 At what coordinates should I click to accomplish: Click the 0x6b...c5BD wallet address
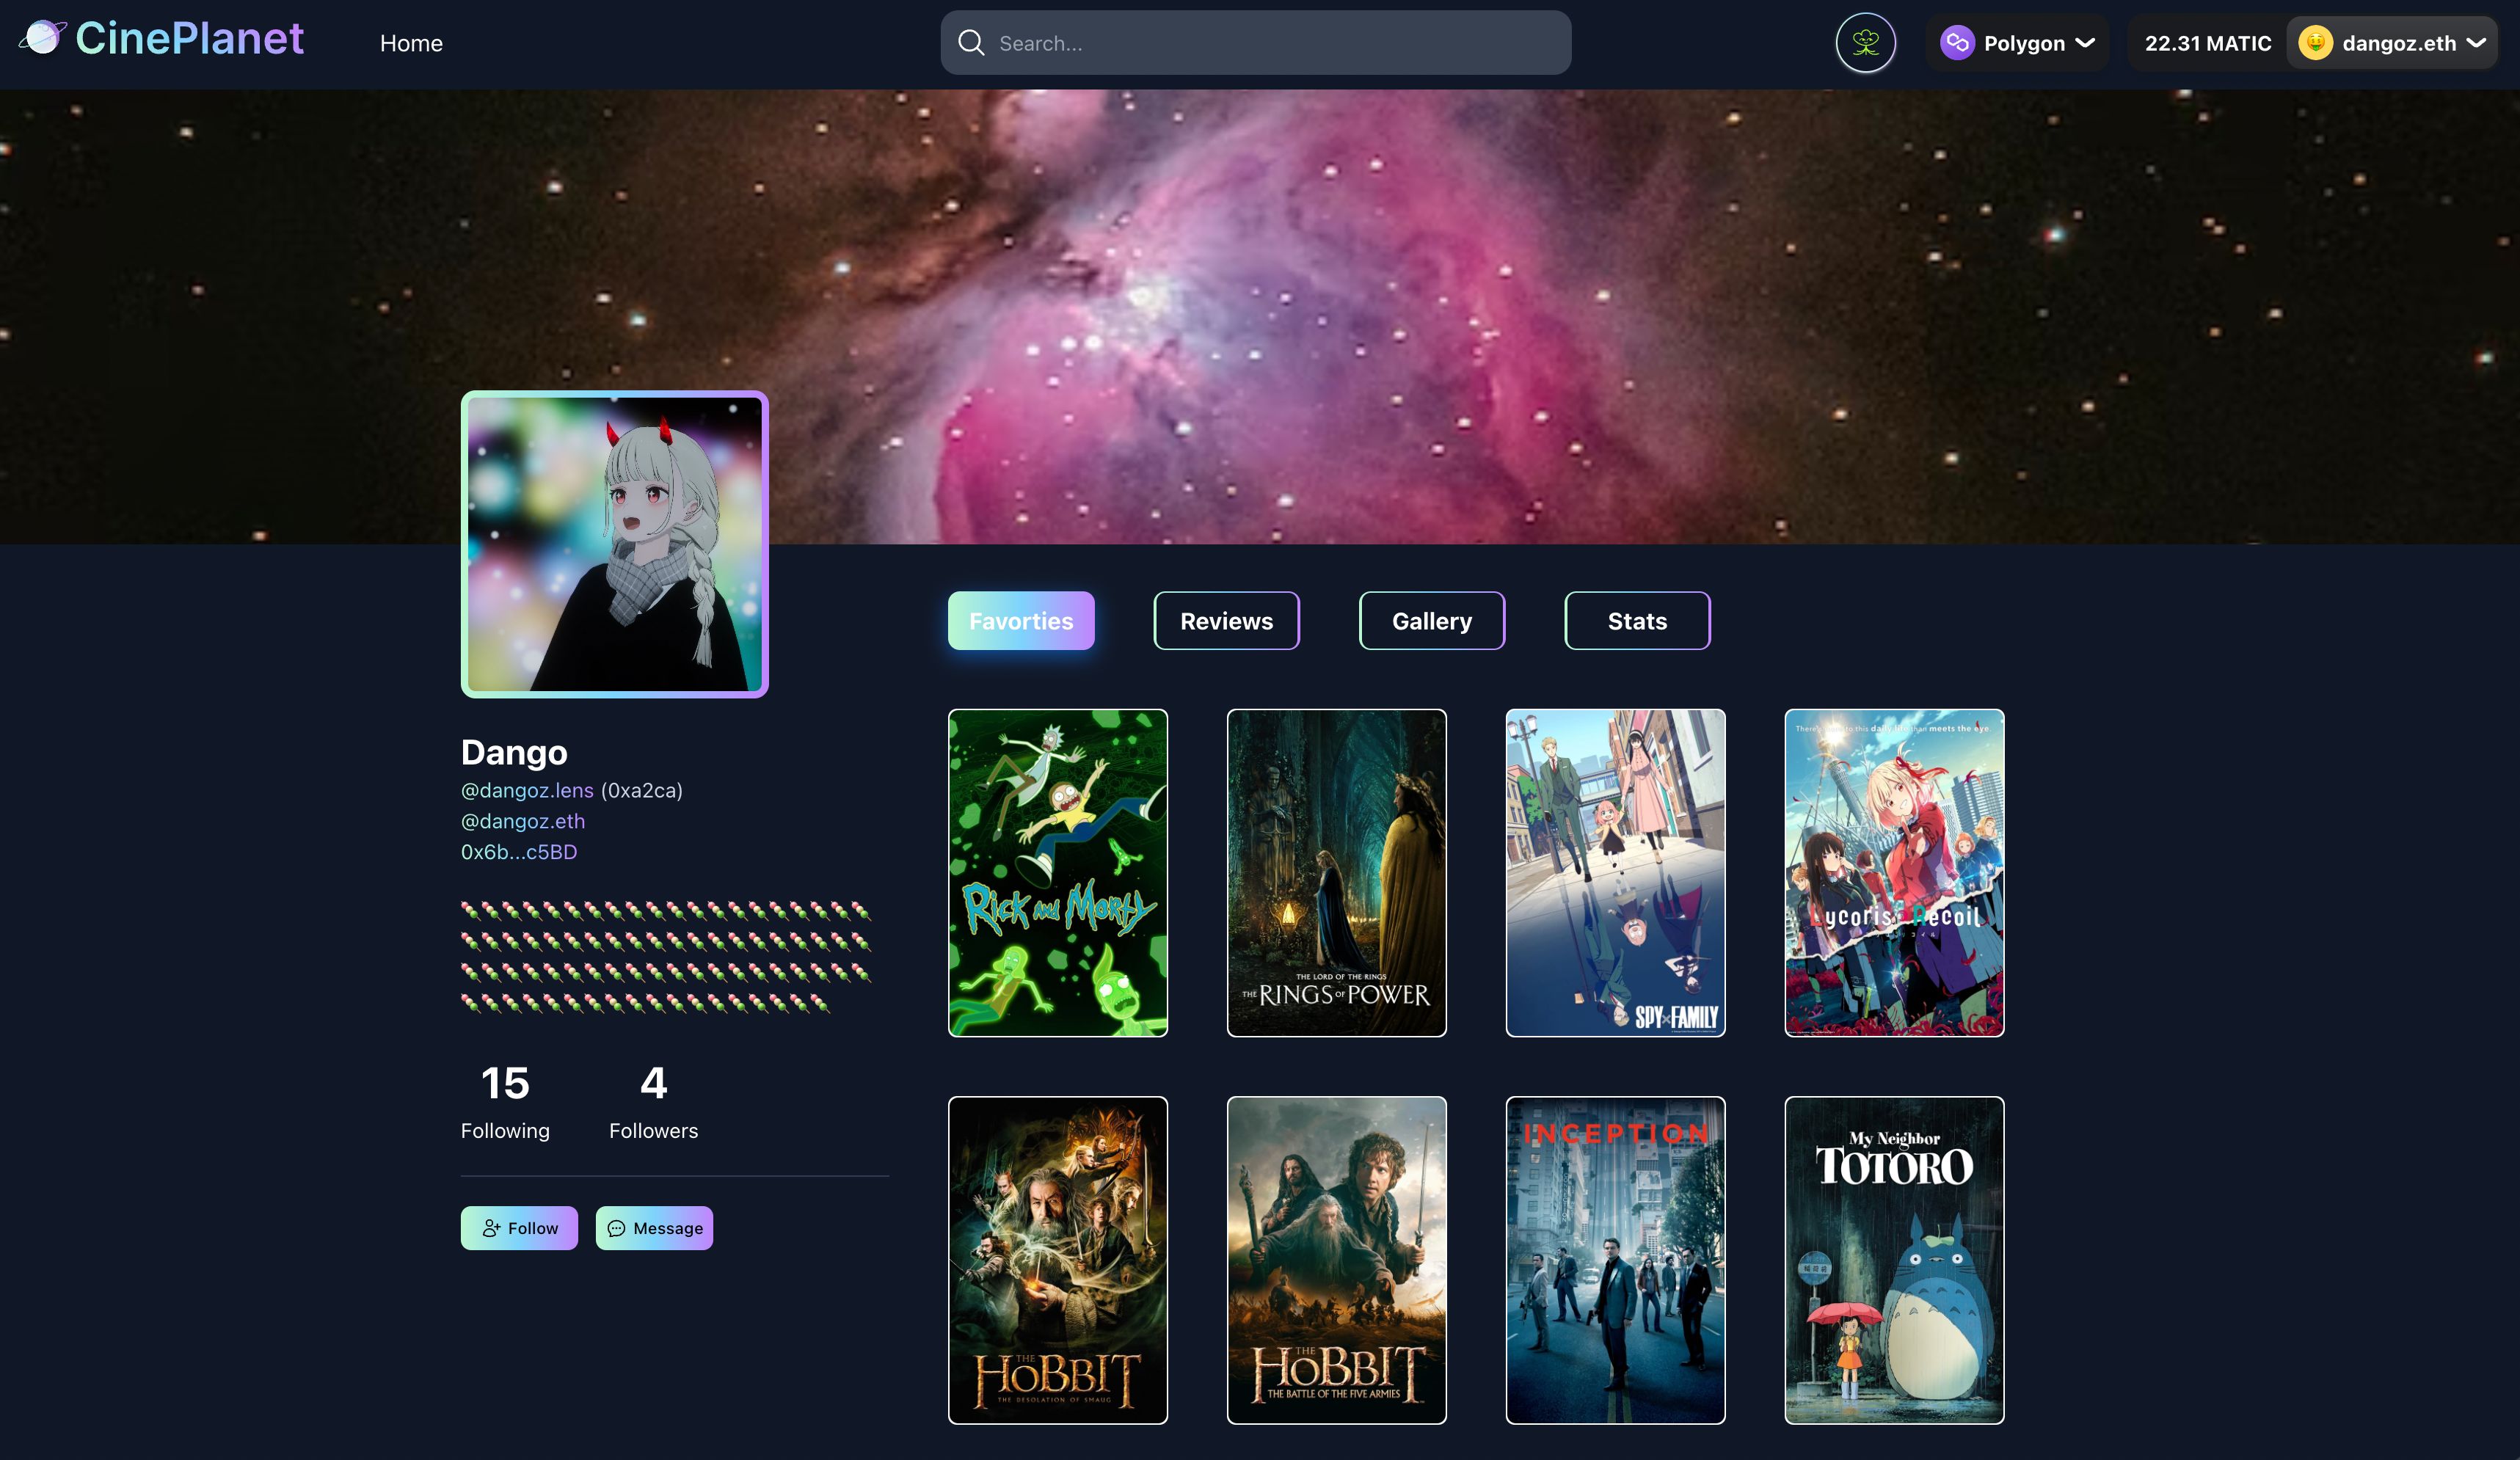point(519,852)
